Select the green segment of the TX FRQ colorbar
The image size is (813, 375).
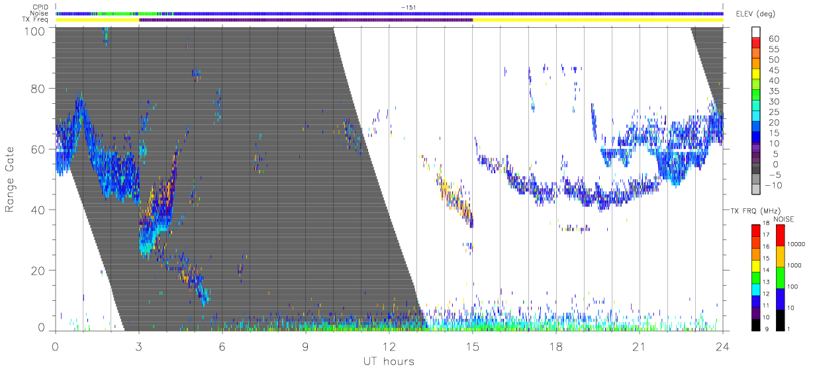756,278
